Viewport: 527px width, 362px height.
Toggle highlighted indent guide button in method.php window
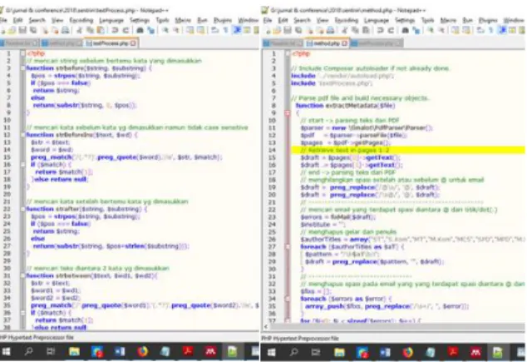point(502,31)
